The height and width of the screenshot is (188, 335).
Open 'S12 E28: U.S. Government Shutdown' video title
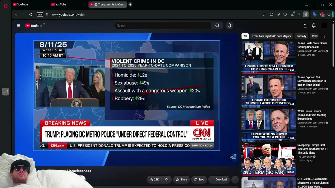[313, 183]
